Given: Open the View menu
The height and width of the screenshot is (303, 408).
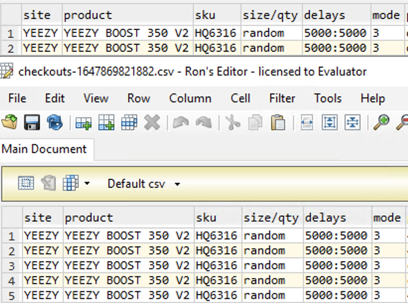Looking at the screenshot, I should 96,98.
